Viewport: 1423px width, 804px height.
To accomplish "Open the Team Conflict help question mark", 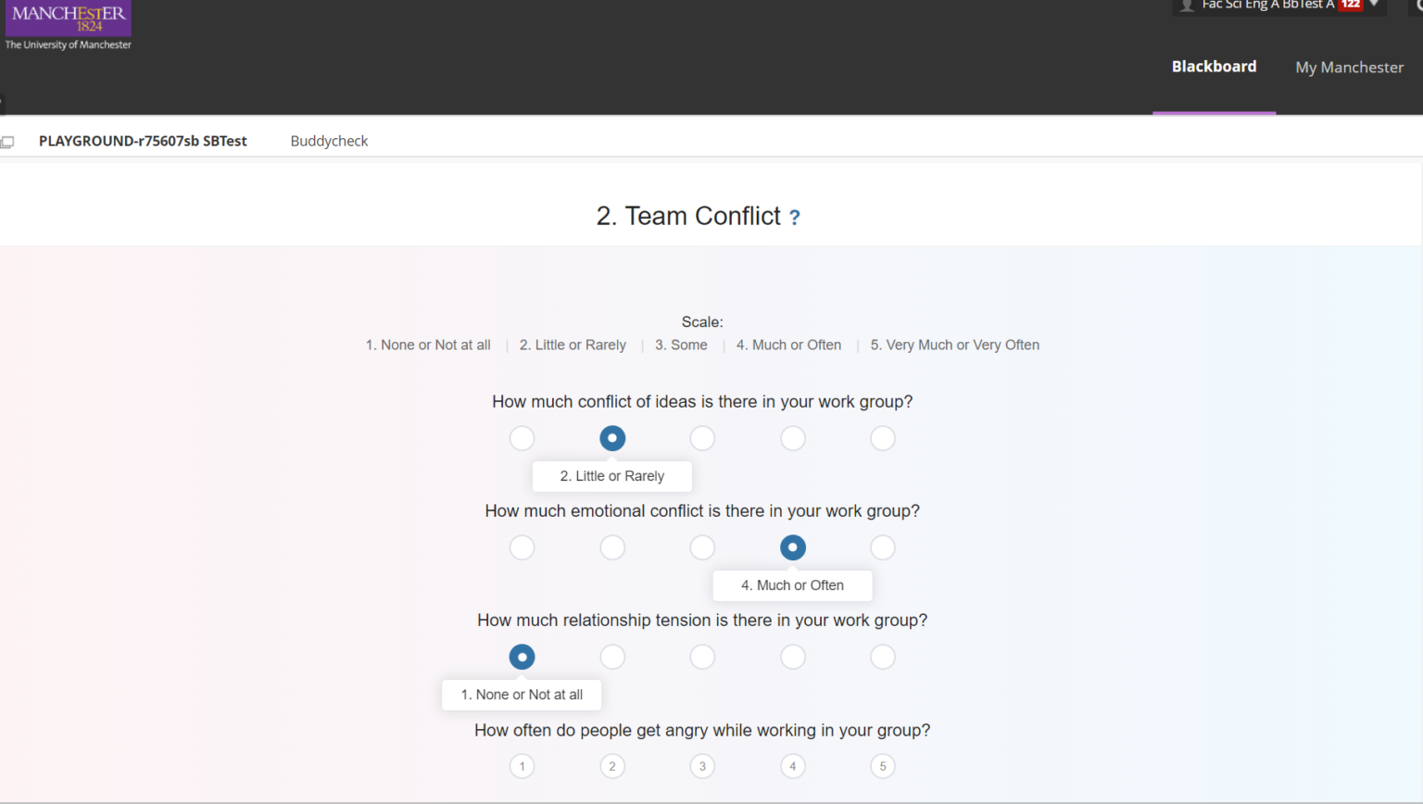I will [794, 218].
